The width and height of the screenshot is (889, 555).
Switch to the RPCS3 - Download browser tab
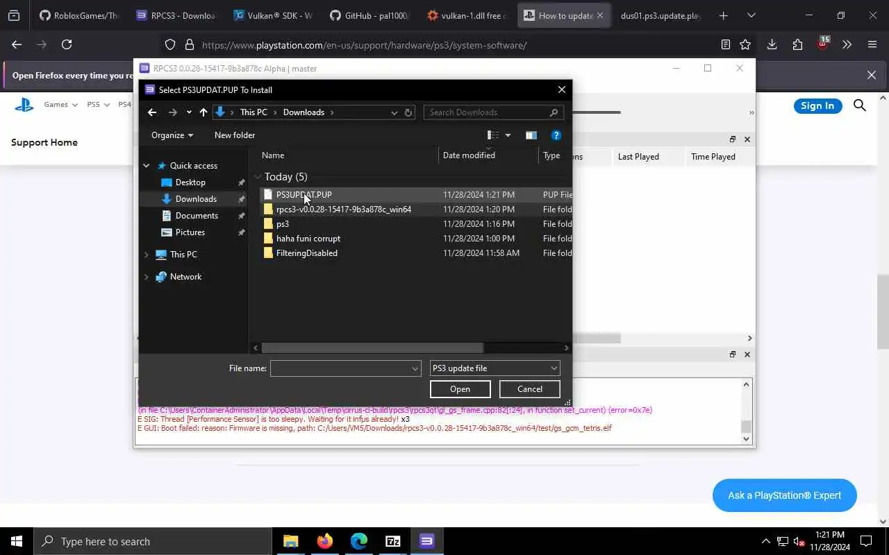pyautogui.click(x=176, y=15)
